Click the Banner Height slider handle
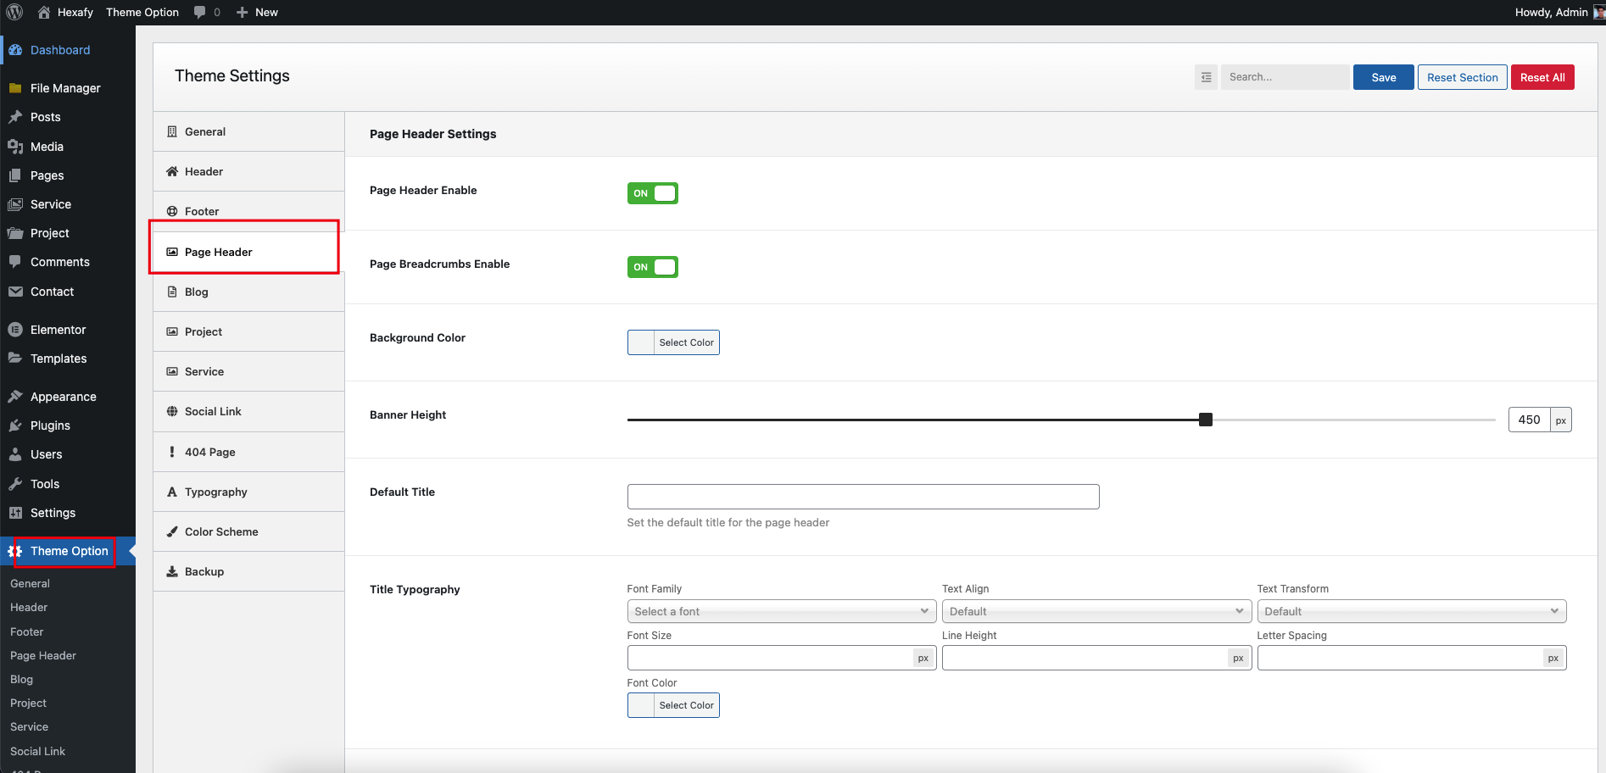 1206,420
